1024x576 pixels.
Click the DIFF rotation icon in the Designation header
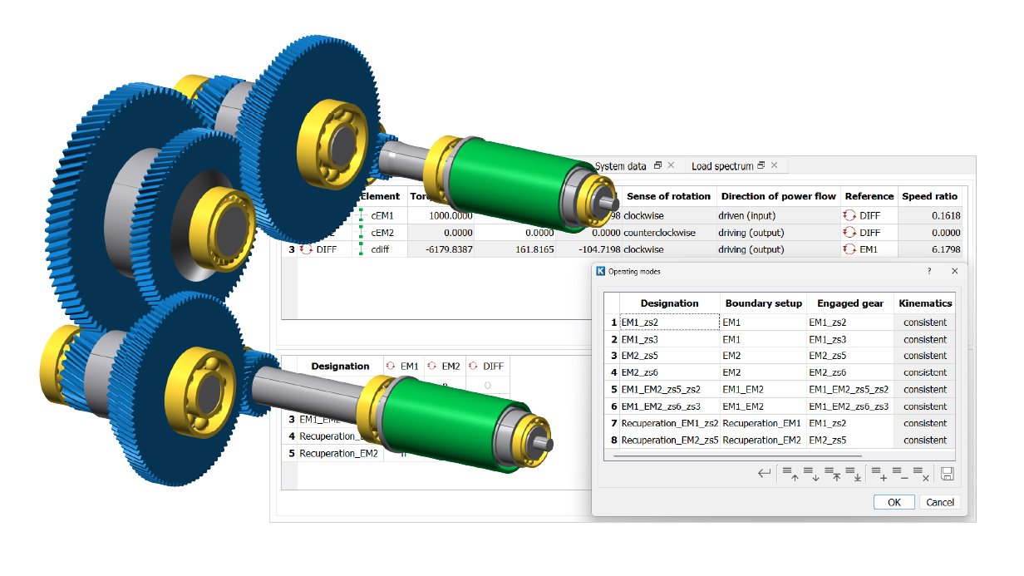(x=474, y=366)
